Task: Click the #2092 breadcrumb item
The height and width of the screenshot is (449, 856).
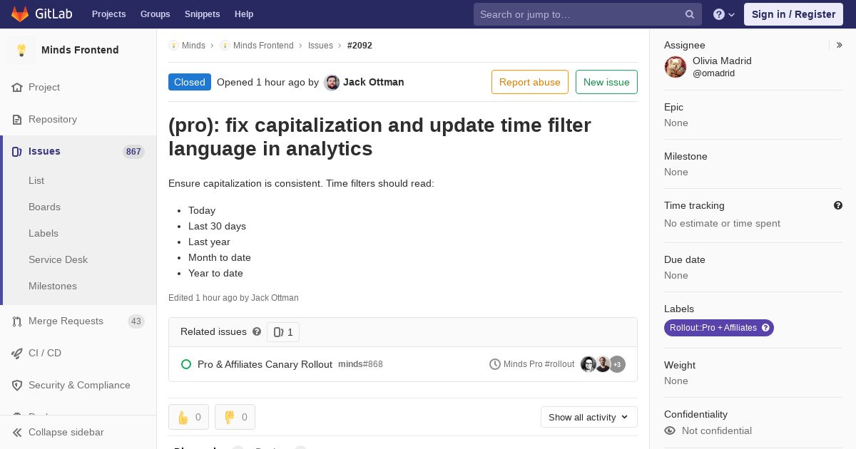Action: [360, 46]
